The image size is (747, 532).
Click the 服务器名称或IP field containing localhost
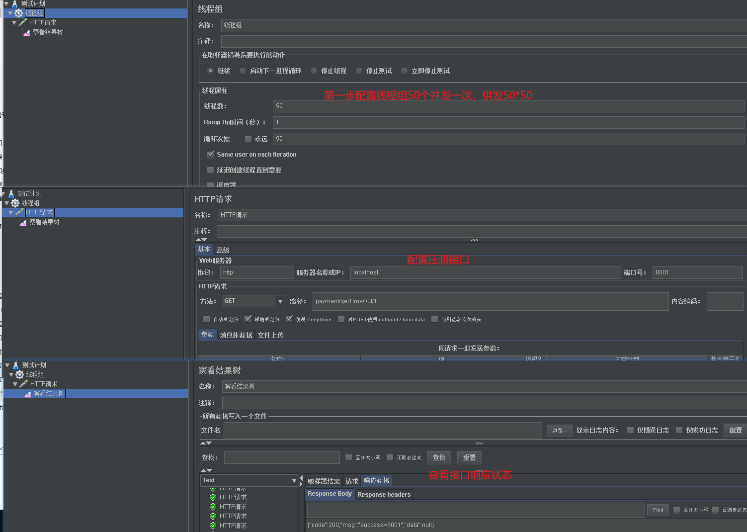486,272
